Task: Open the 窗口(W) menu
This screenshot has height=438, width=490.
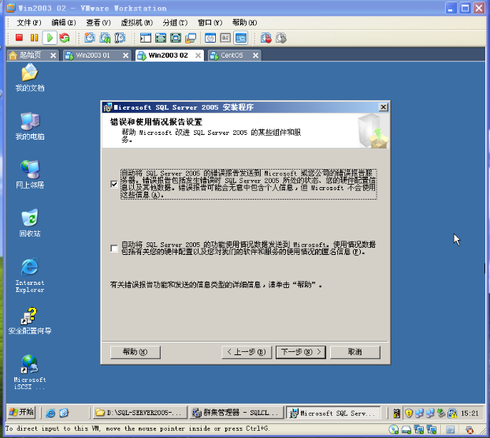Action: click(210, 23)
